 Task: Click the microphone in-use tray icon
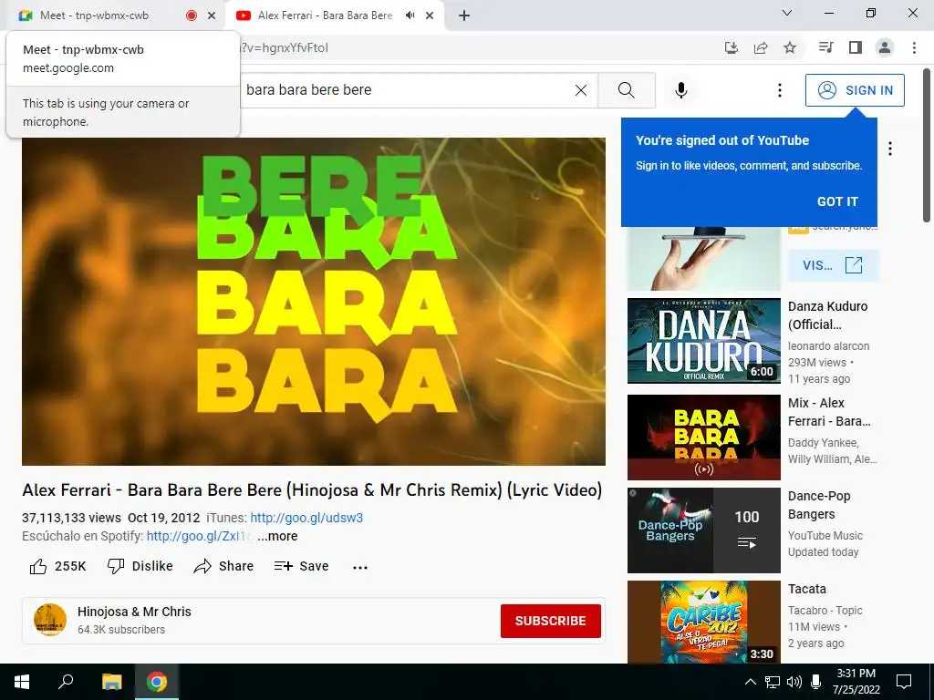816,682
